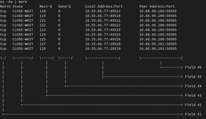Click the Recv-Q column header
The height and width of the screenshot is (119, 206).
46,6
